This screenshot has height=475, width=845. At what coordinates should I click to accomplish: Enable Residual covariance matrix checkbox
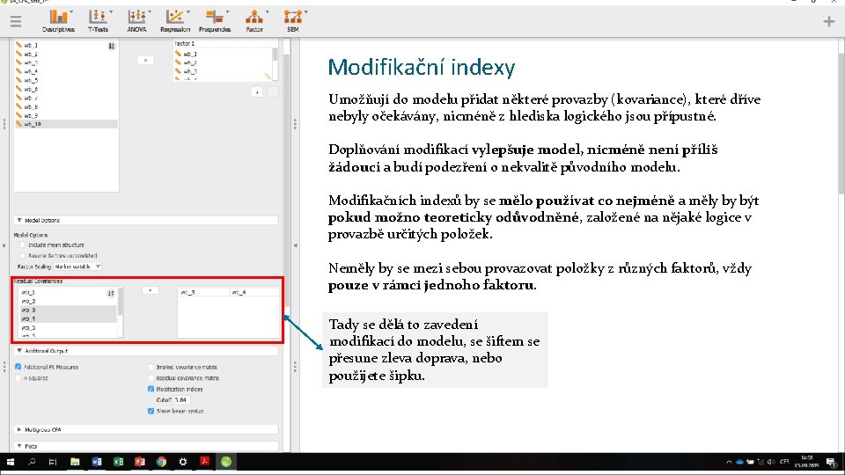tap(151, 378)
